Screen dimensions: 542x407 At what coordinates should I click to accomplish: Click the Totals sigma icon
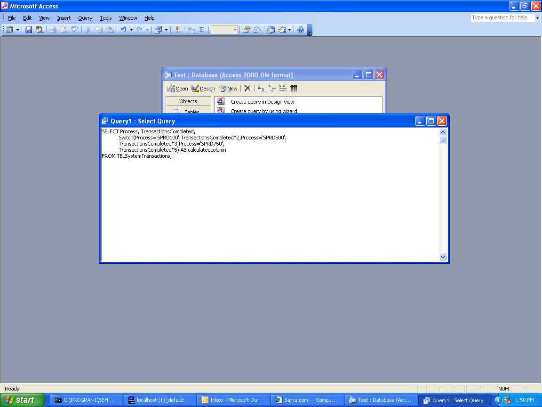tap(201, 30)
